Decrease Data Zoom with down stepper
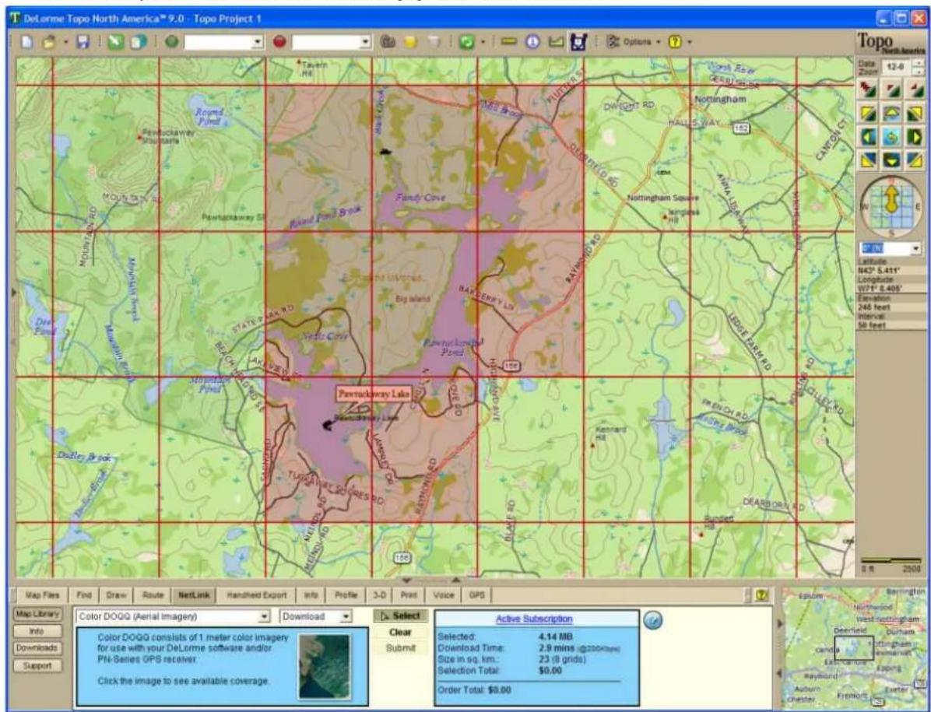931x712 pixels. (x=918, y=72)
